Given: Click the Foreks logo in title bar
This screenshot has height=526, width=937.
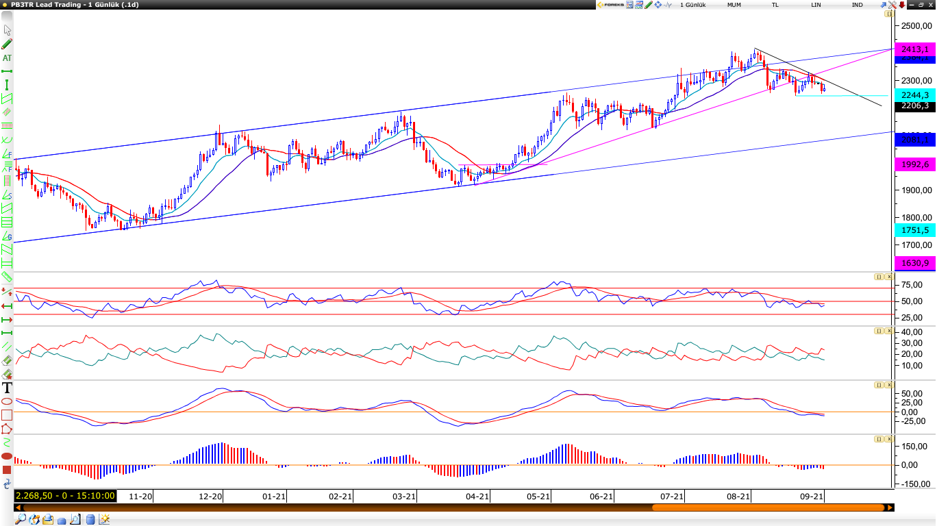Looking at the screenshot, I should [x=610, y=5].
